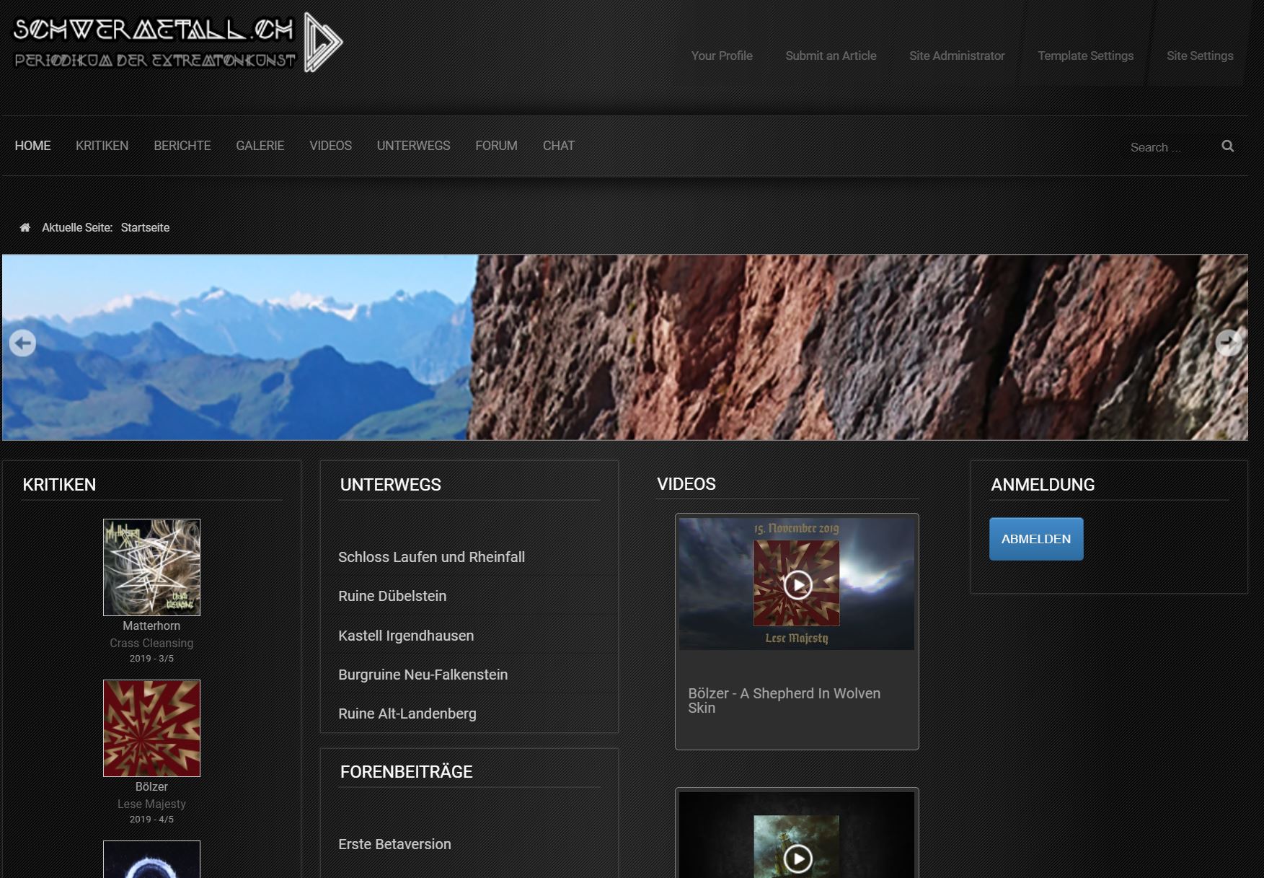Click the Startseite breadcrumb
This screenshot has width=1264, height=878.
click(145, 227)
